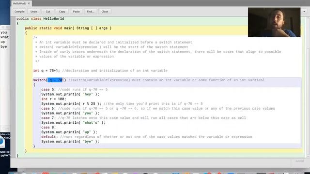Click the println "bye" statement
The image size is (310, 174).
click(70, 142)
